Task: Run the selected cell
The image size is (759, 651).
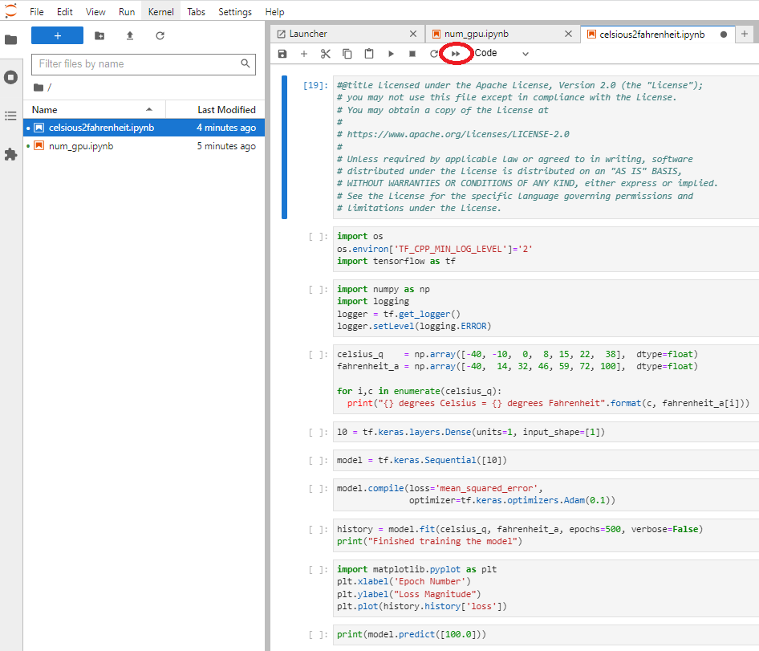Action: [391, 54]
